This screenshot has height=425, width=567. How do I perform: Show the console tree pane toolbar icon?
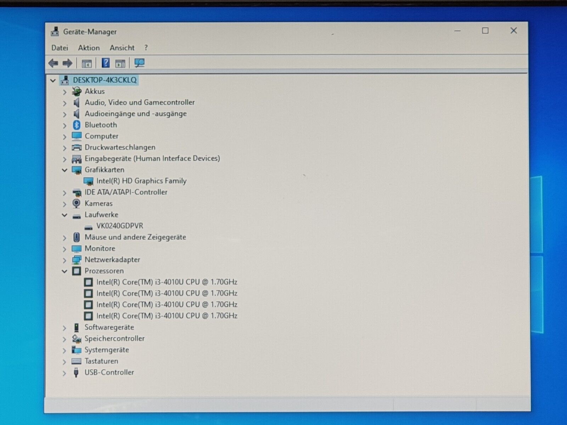86,63
